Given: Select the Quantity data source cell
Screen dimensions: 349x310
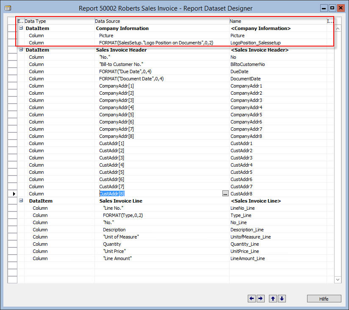Looking at the screenshot, I should (x=162, y=244).
